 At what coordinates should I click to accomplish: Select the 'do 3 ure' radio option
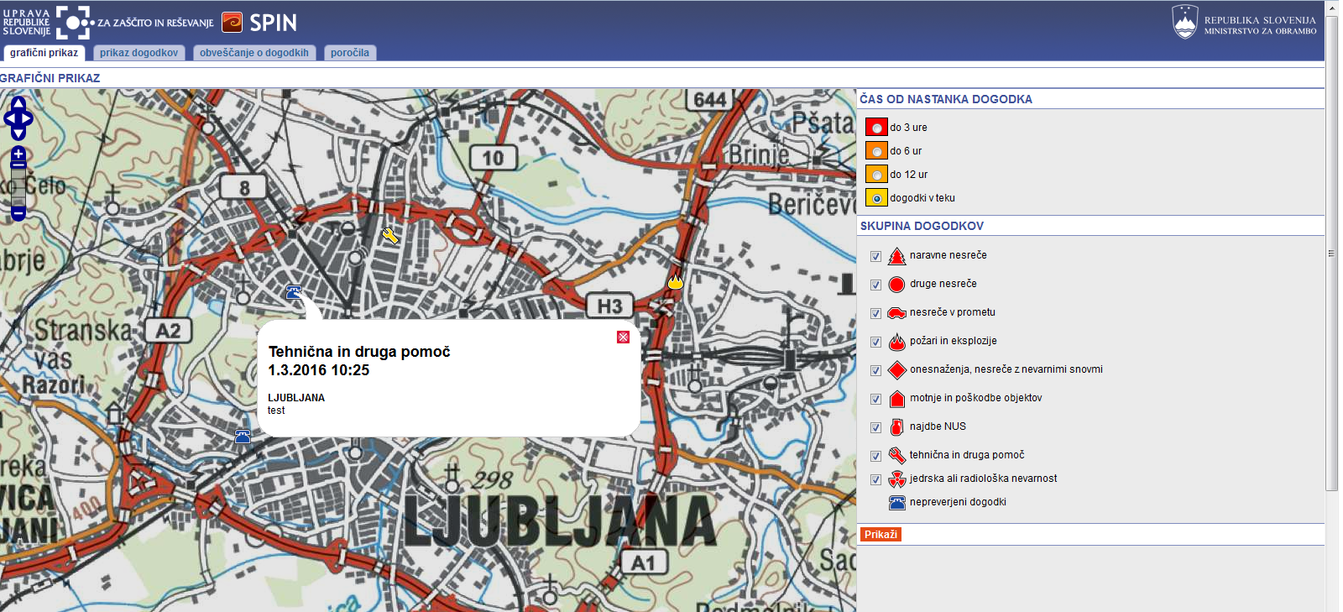[877, 128]
